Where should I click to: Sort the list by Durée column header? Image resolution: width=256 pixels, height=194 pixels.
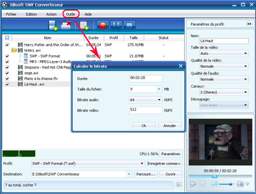tap(94, 38)
